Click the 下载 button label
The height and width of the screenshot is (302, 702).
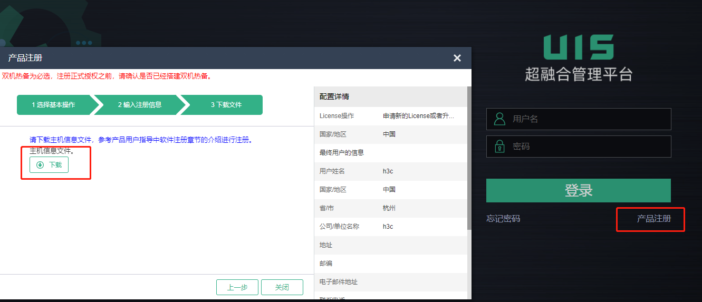tap(55, 165)
